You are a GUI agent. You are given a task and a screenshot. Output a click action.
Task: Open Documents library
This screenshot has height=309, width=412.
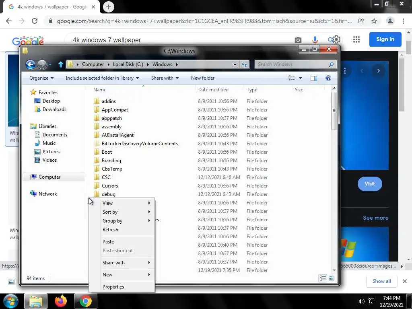[55, 135]
